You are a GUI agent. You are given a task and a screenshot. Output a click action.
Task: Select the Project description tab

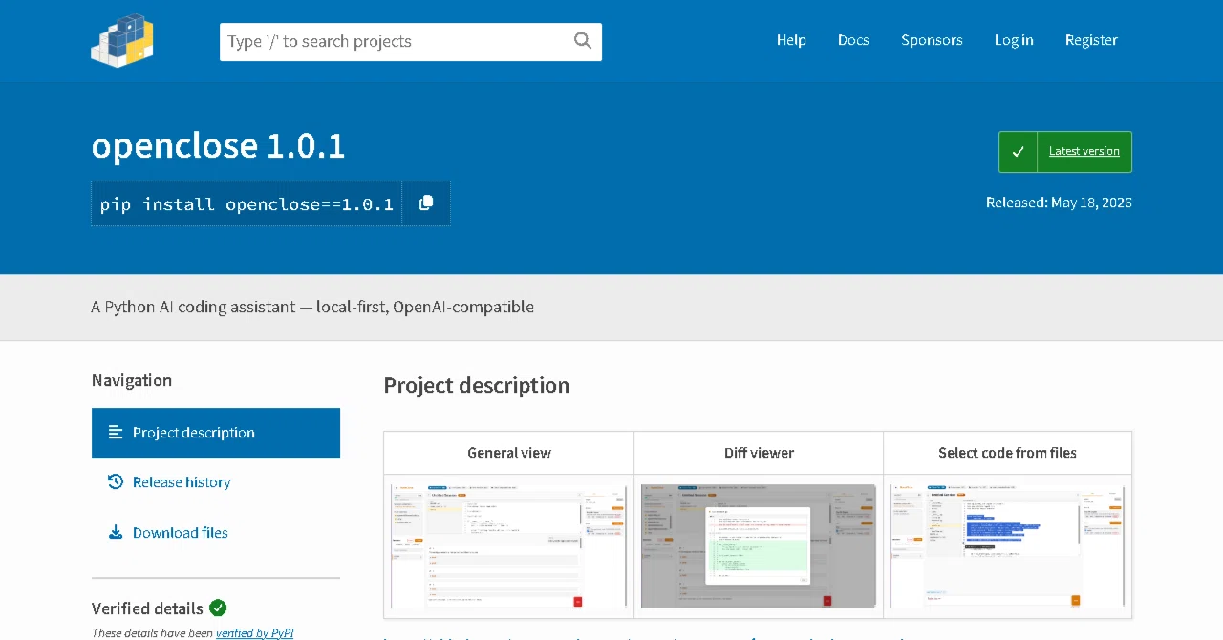(x=216, y=433)
